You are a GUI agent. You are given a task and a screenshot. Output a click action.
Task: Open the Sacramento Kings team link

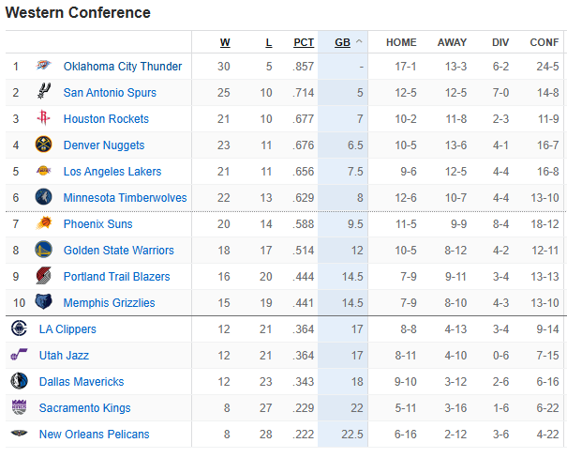(84, 408)
